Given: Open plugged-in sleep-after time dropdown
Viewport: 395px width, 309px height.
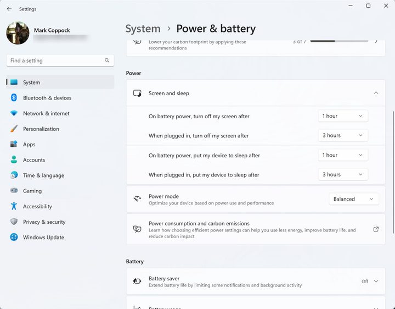Looking at the screenshot, I should tap(343, 175).
